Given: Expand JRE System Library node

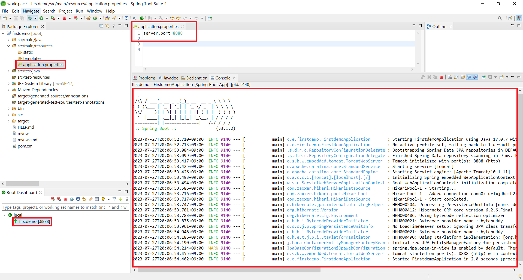Looking at the screenshot, I should tap(9, 84).
